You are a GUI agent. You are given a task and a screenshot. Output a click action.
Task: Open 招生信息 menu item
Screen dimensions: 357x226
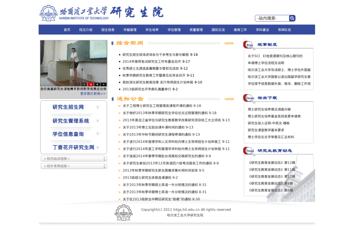pyautogui.click(x=108, y=30)
